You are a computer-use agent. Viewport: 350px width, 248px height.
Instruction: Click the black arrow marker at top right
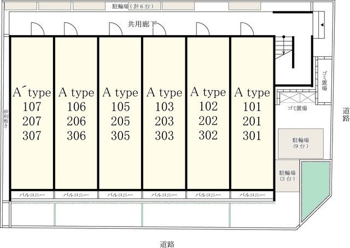(323, 25)
